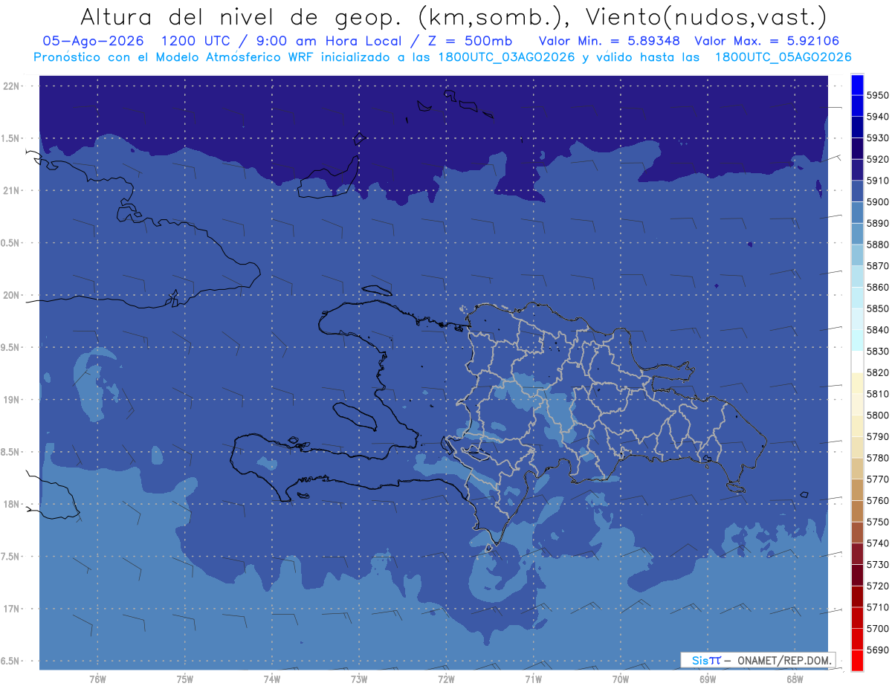Click the "9.5N" latitude label
Screen dimensions: 892x689
(10, 347)
